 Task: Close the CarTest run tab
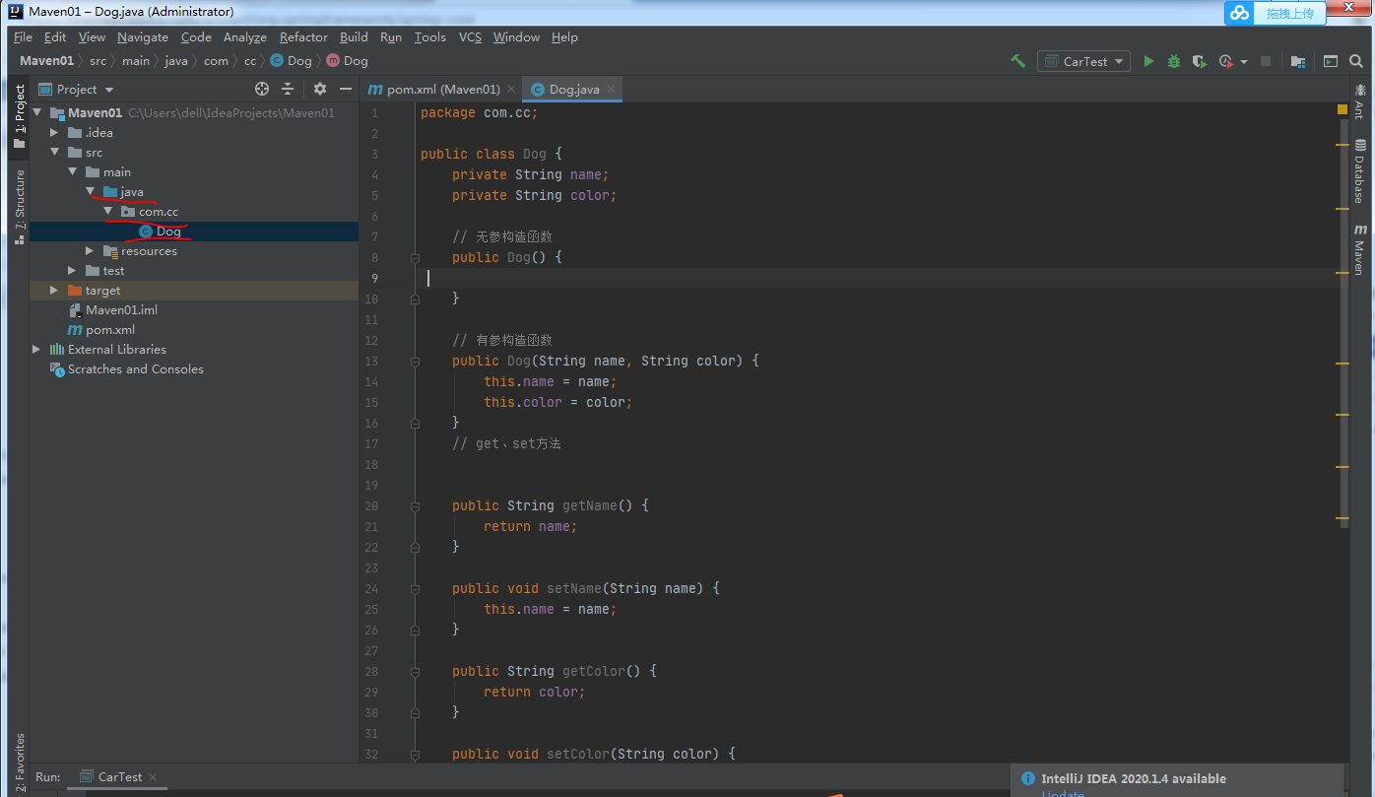coord(153,777)
